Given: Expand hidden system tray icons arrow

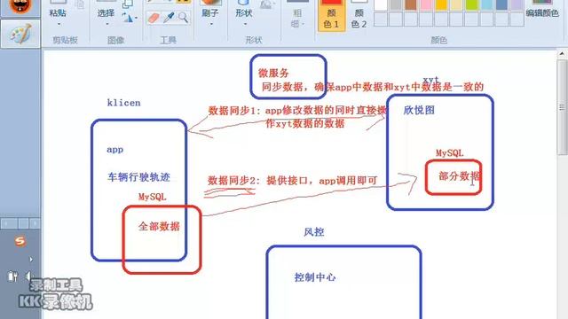Looking at the screenshot, I should [31, 259].
